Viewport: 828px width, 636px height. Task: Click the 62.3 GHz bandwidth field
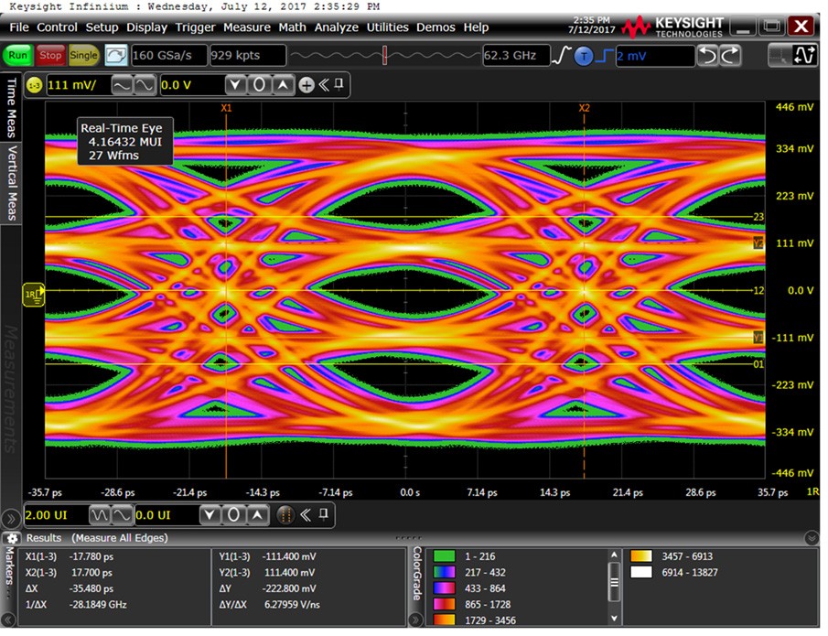[x=516, y=56]
